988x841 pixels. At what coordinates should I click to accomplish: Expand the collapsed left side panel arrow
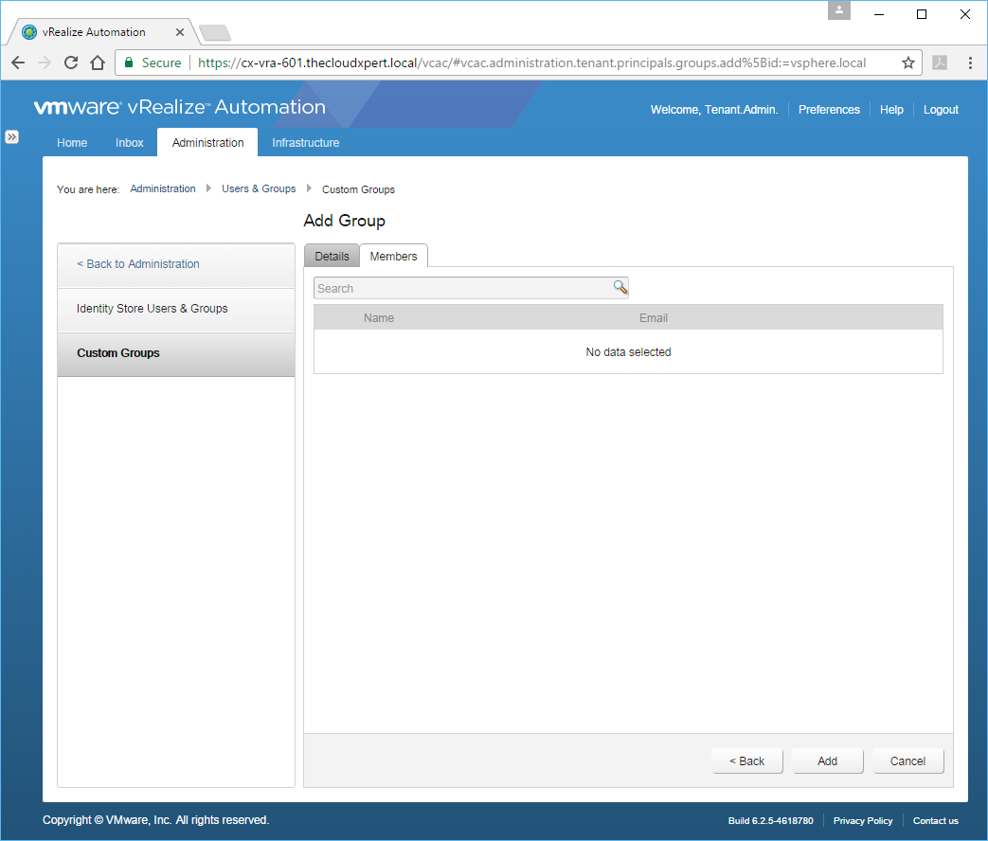click(x=12, y=136)
